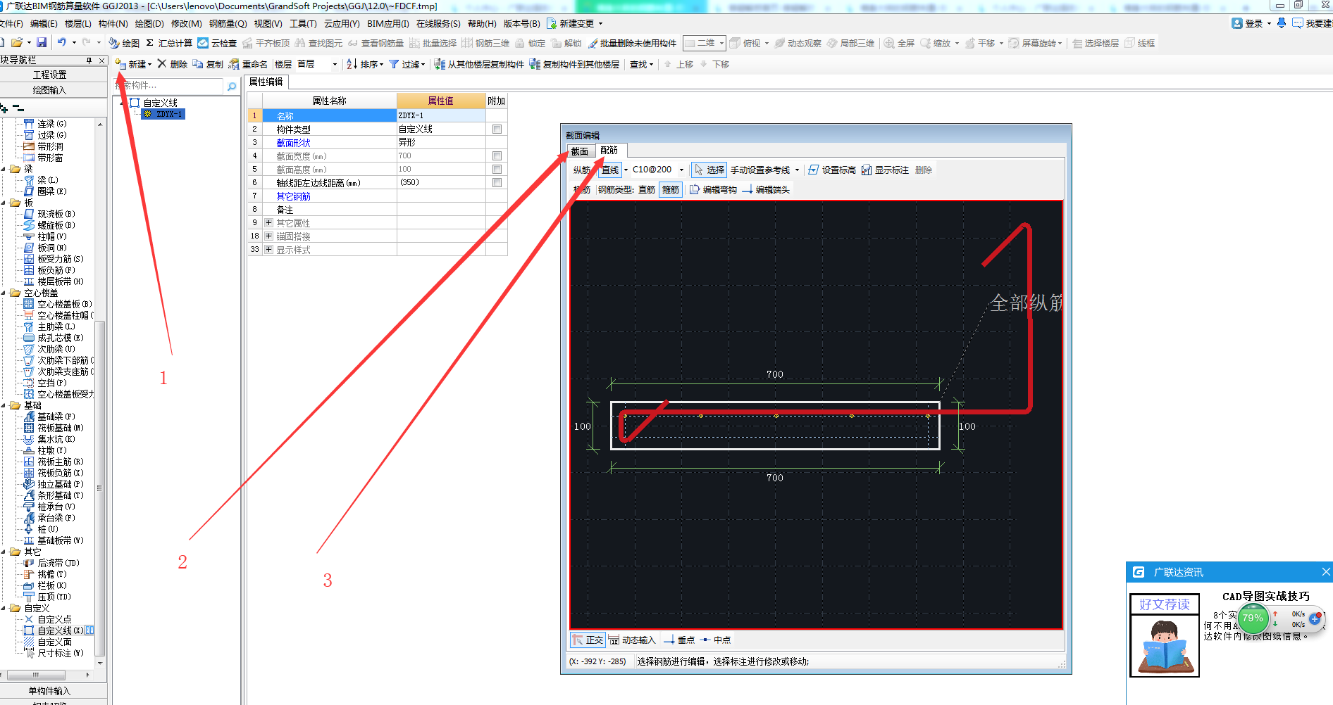The width and height of the screenshot is (1333, 705).
Task: Click the open project folder icon
Action: click(17, 43)
